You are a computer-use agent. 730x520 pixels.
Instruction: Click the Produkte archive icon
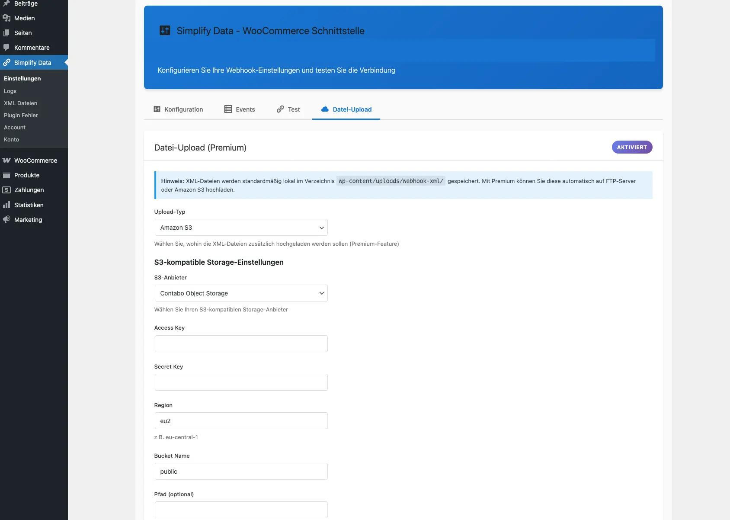pyautogui.click(x=6, y=175)
